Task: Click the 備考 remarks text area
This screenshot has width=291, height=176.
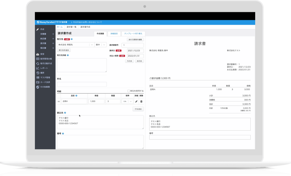Action: coord(100,142)
